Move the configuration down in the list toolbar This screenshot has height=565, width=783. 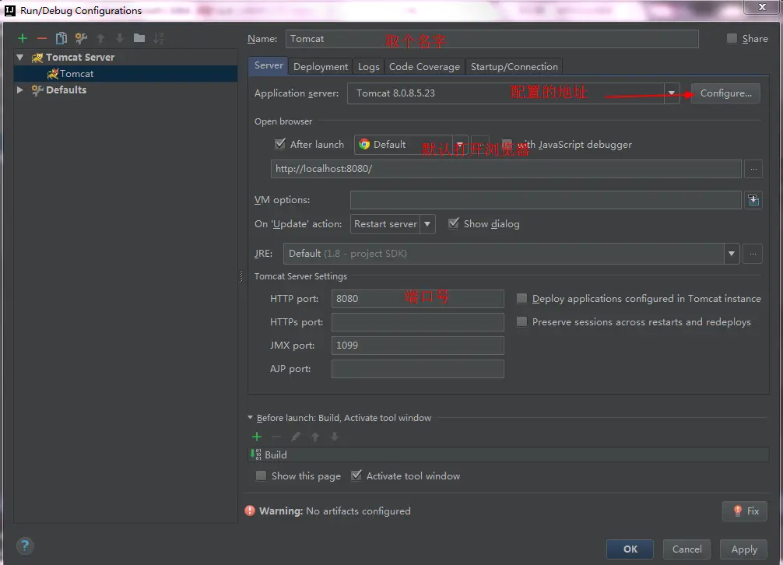click(x=119, y=38)
